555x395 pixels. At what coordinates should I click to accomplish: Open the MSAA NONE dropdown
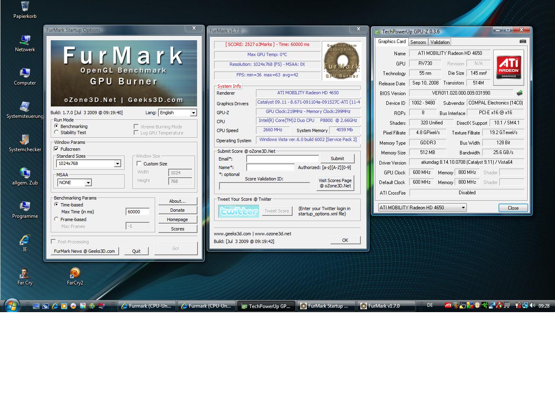click(x=74, y=182)
